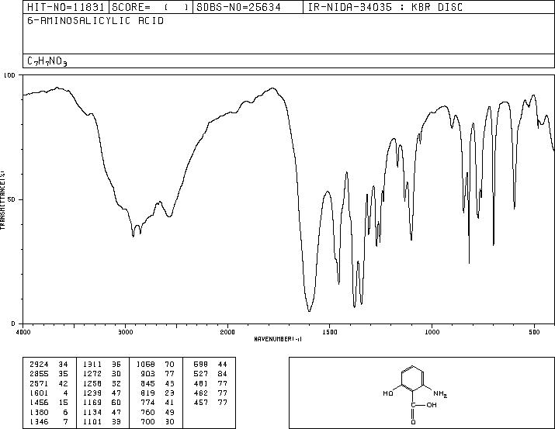Click the TRANSMITTANCE axis title
This screenshot has width=555, height=429.
(x=2, y=200)
